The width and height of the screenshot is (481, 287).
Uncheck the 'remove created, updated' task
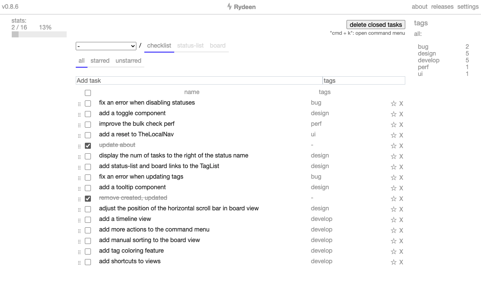point(88,199)
